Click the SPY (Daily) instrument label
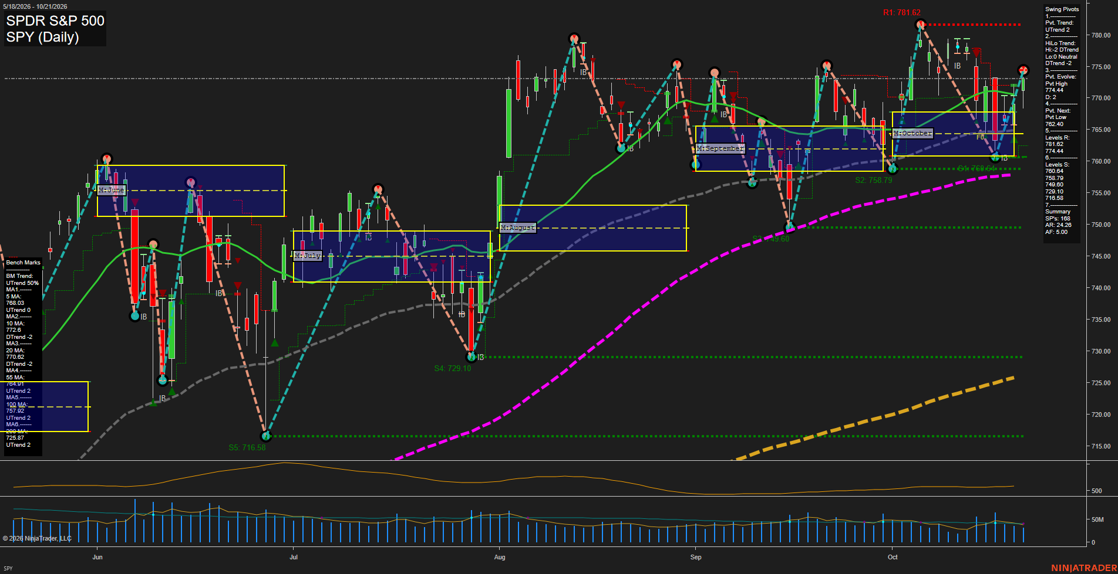This screenshot has width=1118, height=574. click(42, 38)
